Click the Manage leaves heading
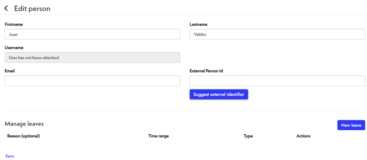This screenshot has height=160, width=367. (x=24, y=124)
